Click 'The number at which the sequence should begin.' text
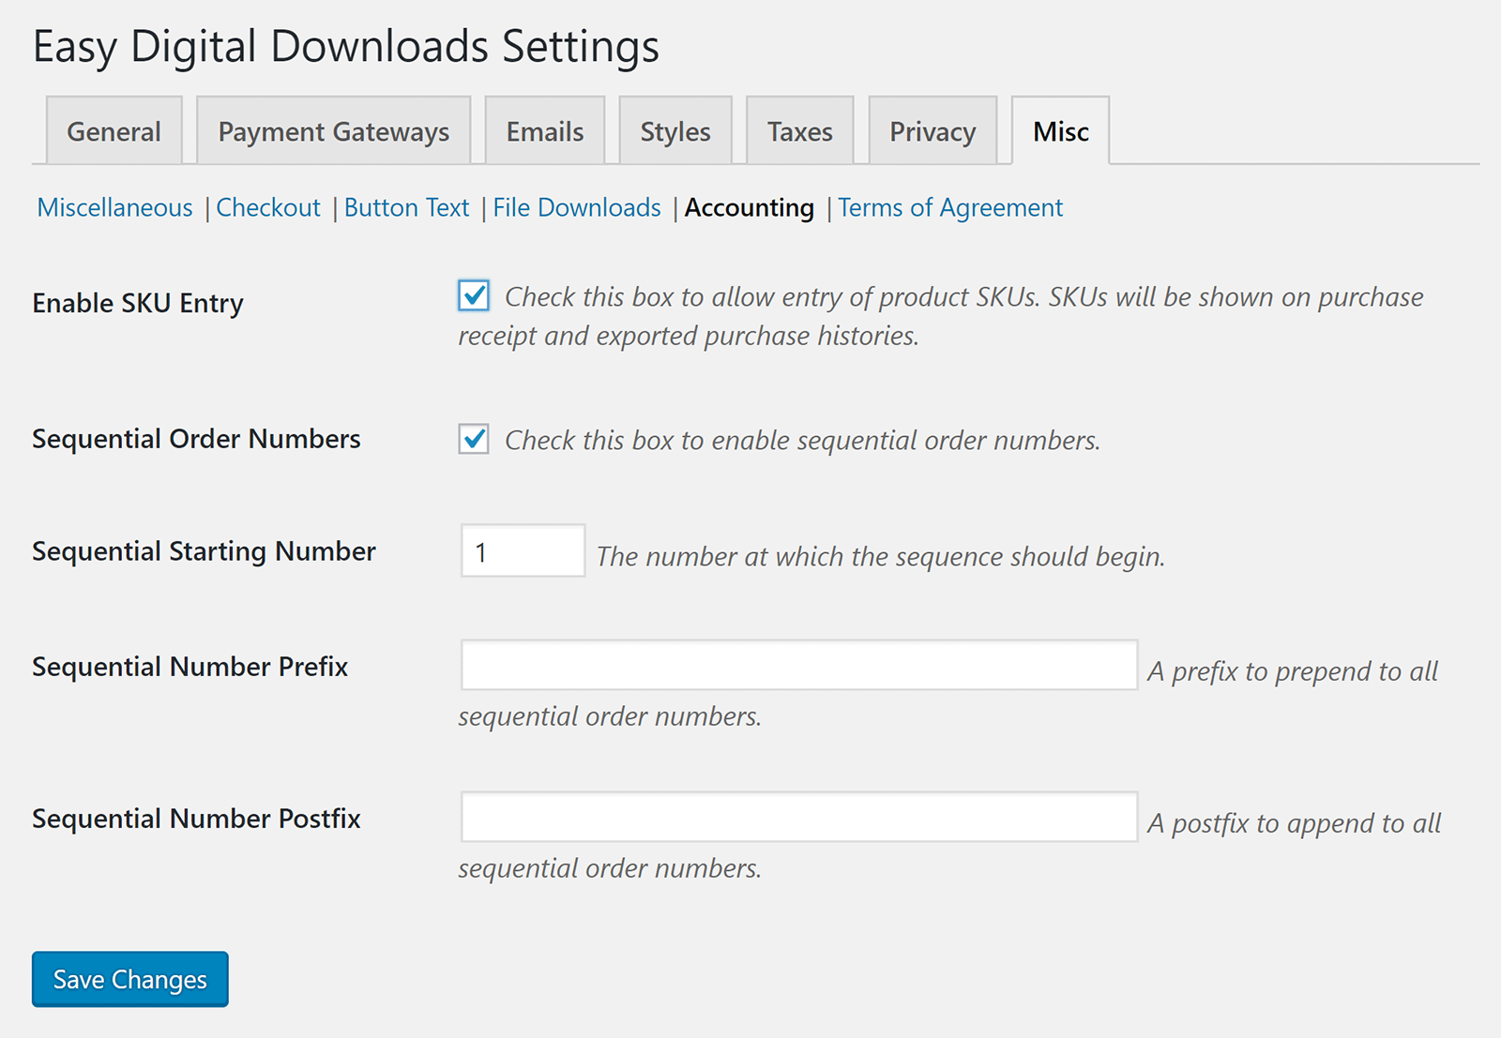Viewport: 1501px width, 1038px height. (x=881, y=557)
